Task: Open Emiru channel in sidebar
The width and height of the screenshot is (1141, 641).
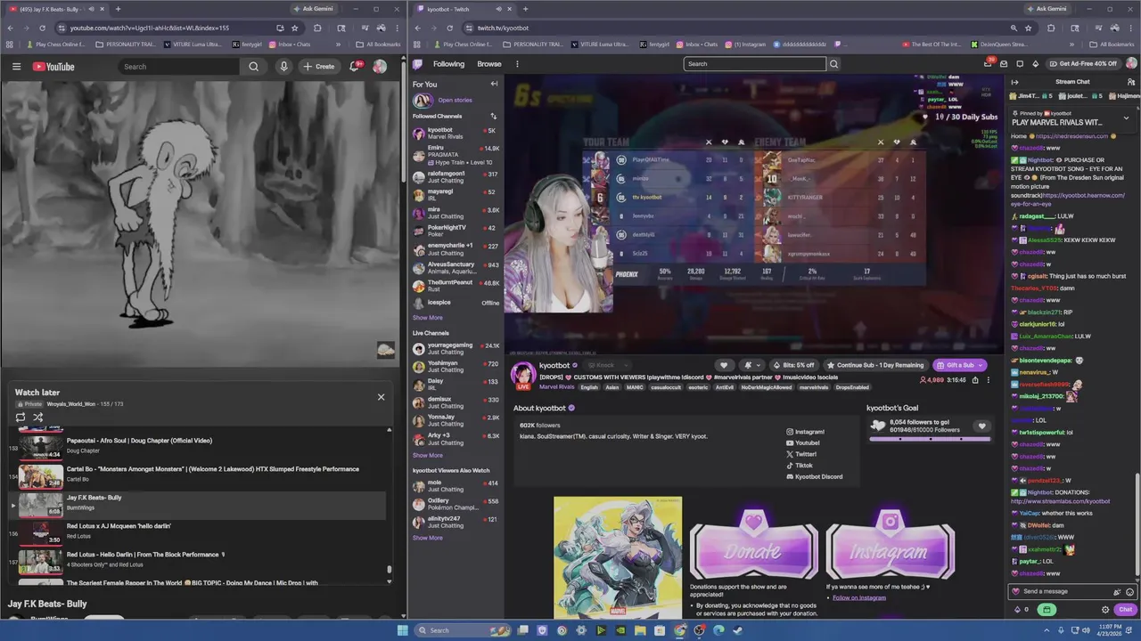Action: click(456, 156)
